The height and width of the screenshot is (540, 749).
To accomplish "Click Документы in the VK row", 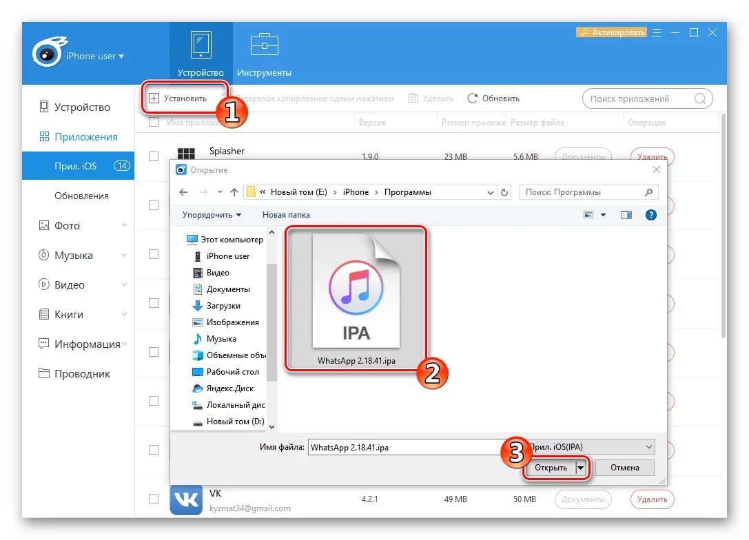I will (x=583, y=499).
